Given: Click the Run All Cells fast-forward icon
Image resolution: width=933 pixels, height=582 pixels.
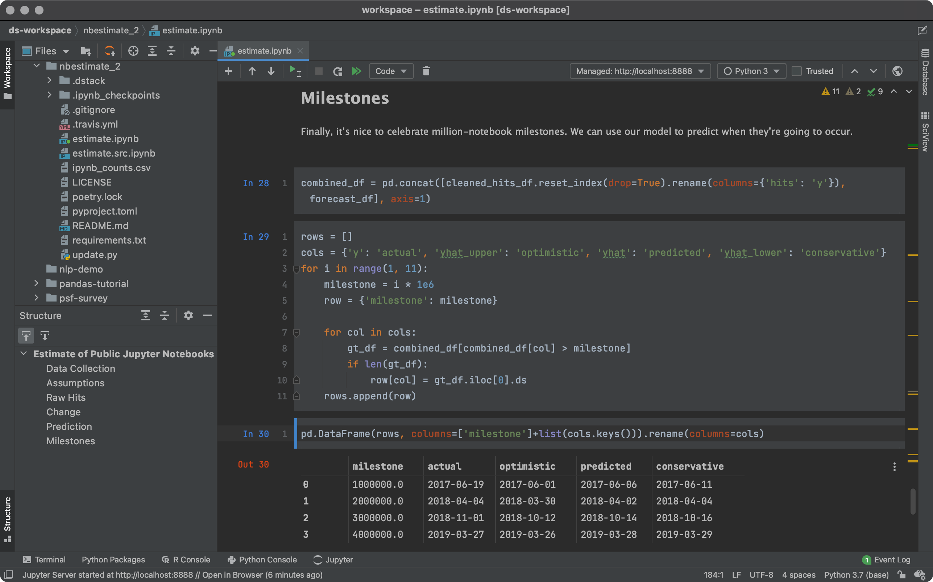Looking at the screenshot, I should click(356, 70).
